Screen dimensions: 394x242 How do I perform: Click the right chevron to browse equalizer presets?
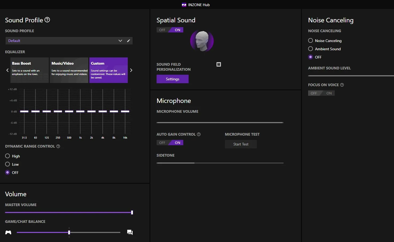coord(131,70)
